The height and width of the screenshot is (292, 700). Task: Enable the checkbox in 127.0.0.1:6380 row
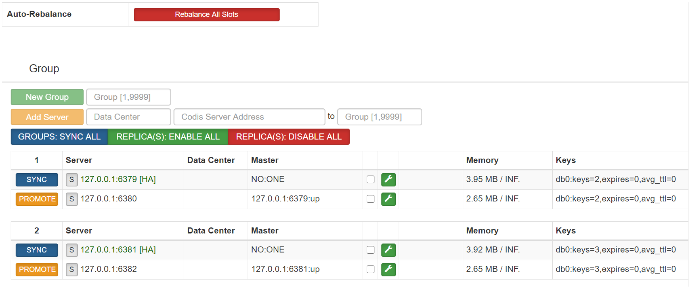[370, 199]
